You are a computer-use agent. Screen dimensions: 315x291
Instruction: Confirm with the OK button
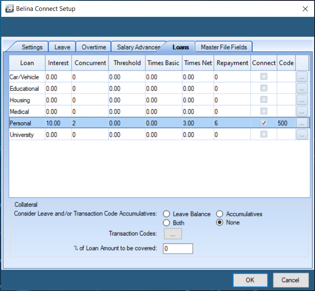(250, 280)
